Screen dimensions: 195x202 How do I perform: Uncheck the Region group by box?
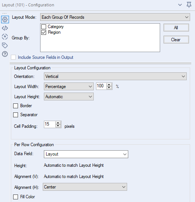coord(44,33)
